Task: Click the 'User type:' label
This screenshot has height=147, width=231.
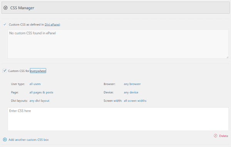Action: [x=18, y=84]
